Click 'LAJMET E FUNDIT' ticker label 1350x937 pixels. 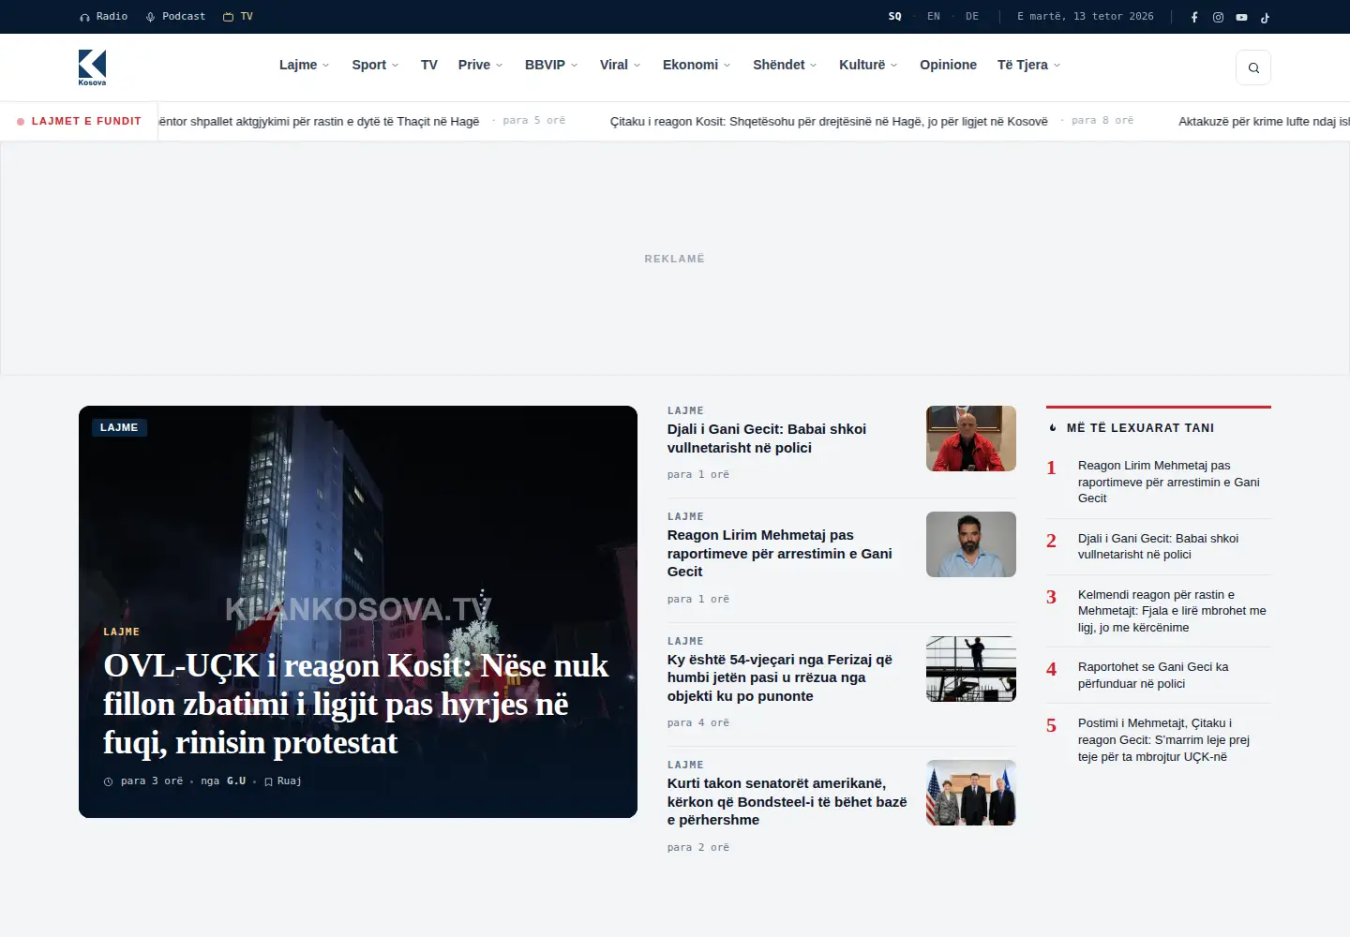tap(86, 121)
